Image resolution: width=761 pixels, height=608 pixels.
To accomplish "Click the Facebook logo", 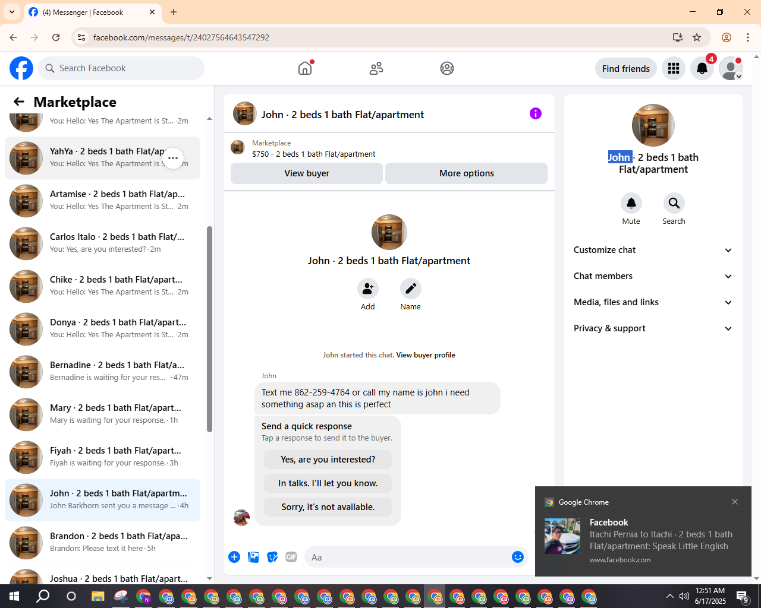I will (x=21, y=68).
